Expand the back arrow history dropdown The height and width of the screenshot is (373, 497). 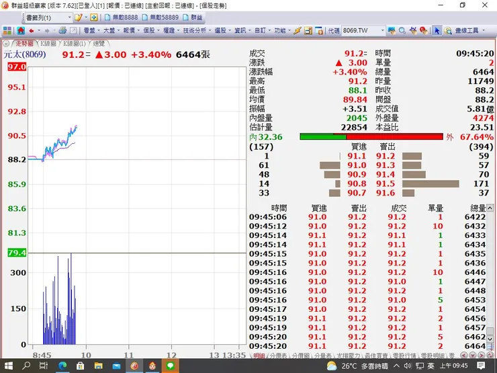click(39, 30)
